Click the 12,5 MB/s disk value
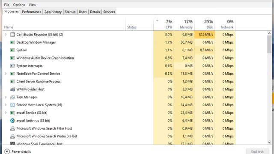Viewport: 274px width, 154px height. (x=205, y=35)
